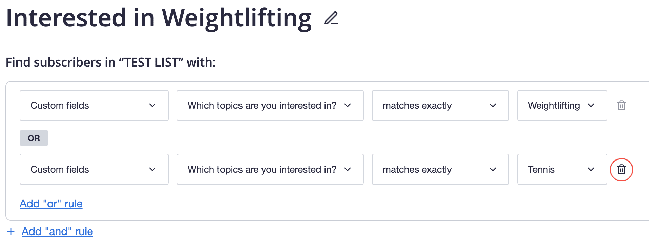Click the plus icon next to Add and rule
The width and height of the screenshot is (649, 246).
pos(11,231)
